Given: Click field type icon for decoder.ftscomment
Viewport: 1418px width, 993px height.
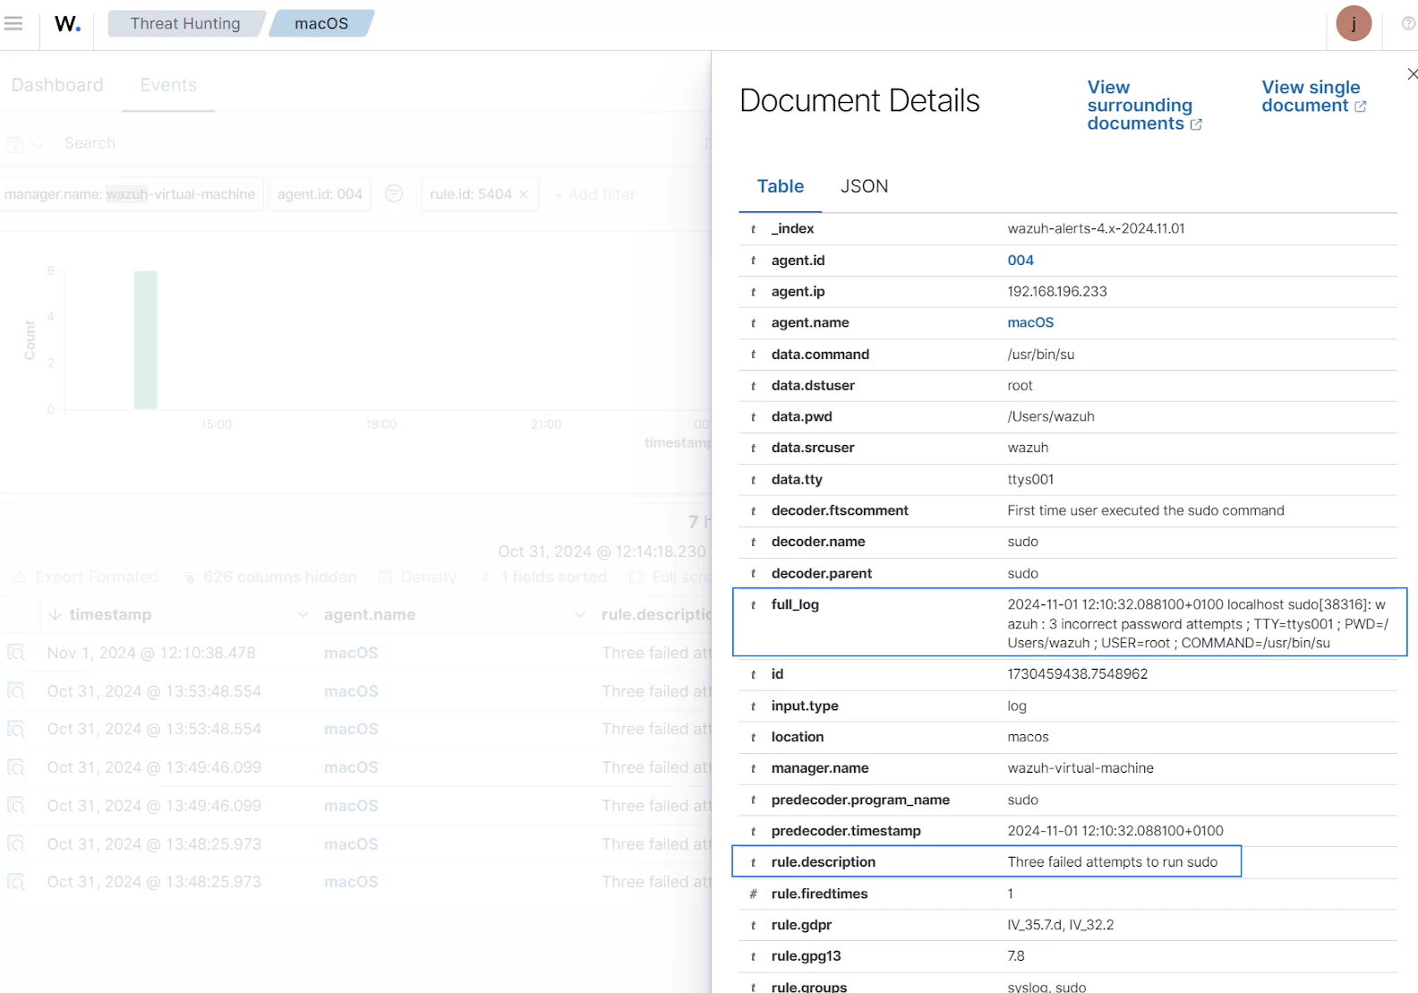Looking at the screenshot, I should (753, 511).
